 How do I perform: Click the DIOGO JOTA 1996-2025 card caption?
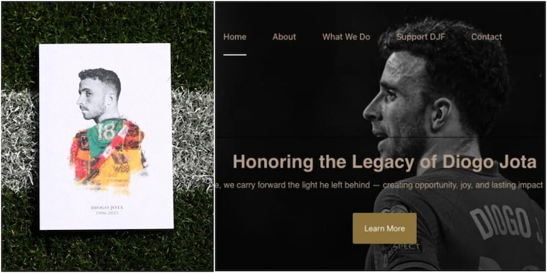coord(107,210)
